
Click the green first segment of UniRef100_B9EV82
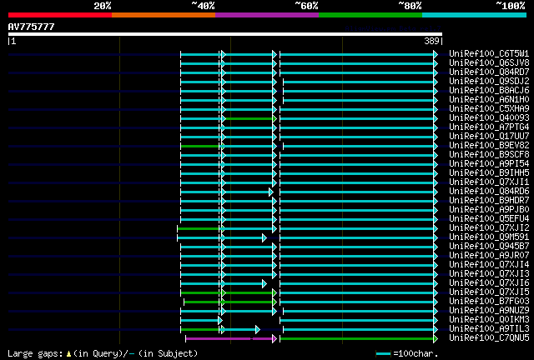pos(200,147)
